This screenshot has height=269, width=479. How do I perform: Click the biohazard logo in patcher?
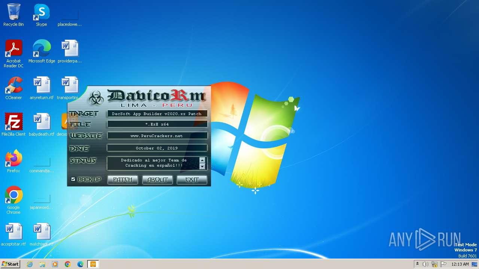pos(97,98)
